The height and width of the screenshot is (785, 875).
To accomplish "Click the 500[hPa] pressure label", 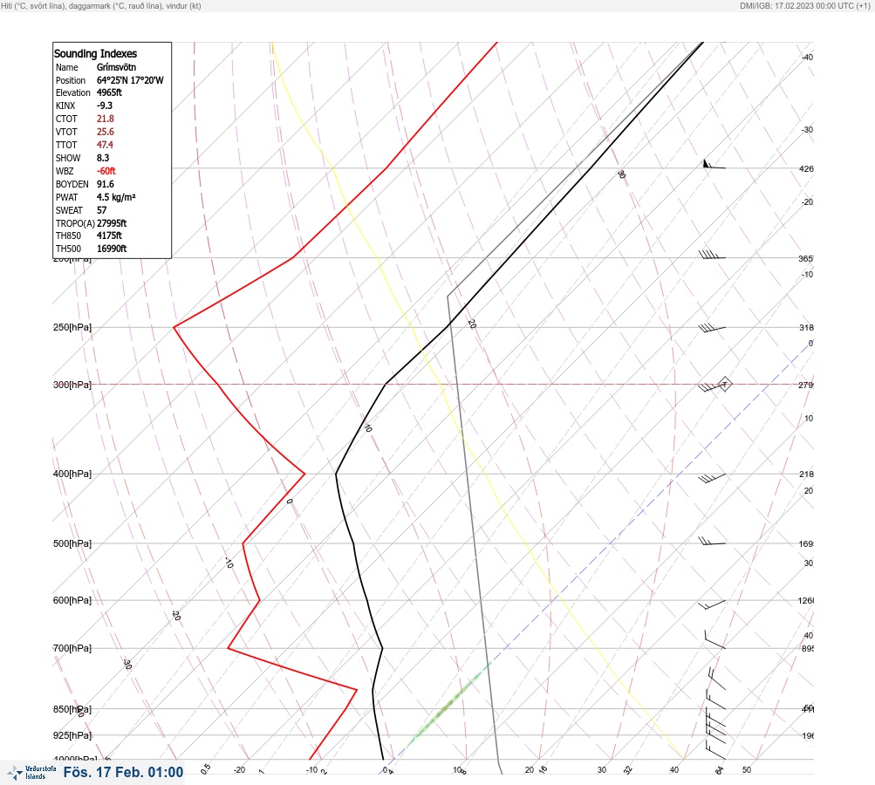I will click(x=72, y=543).
